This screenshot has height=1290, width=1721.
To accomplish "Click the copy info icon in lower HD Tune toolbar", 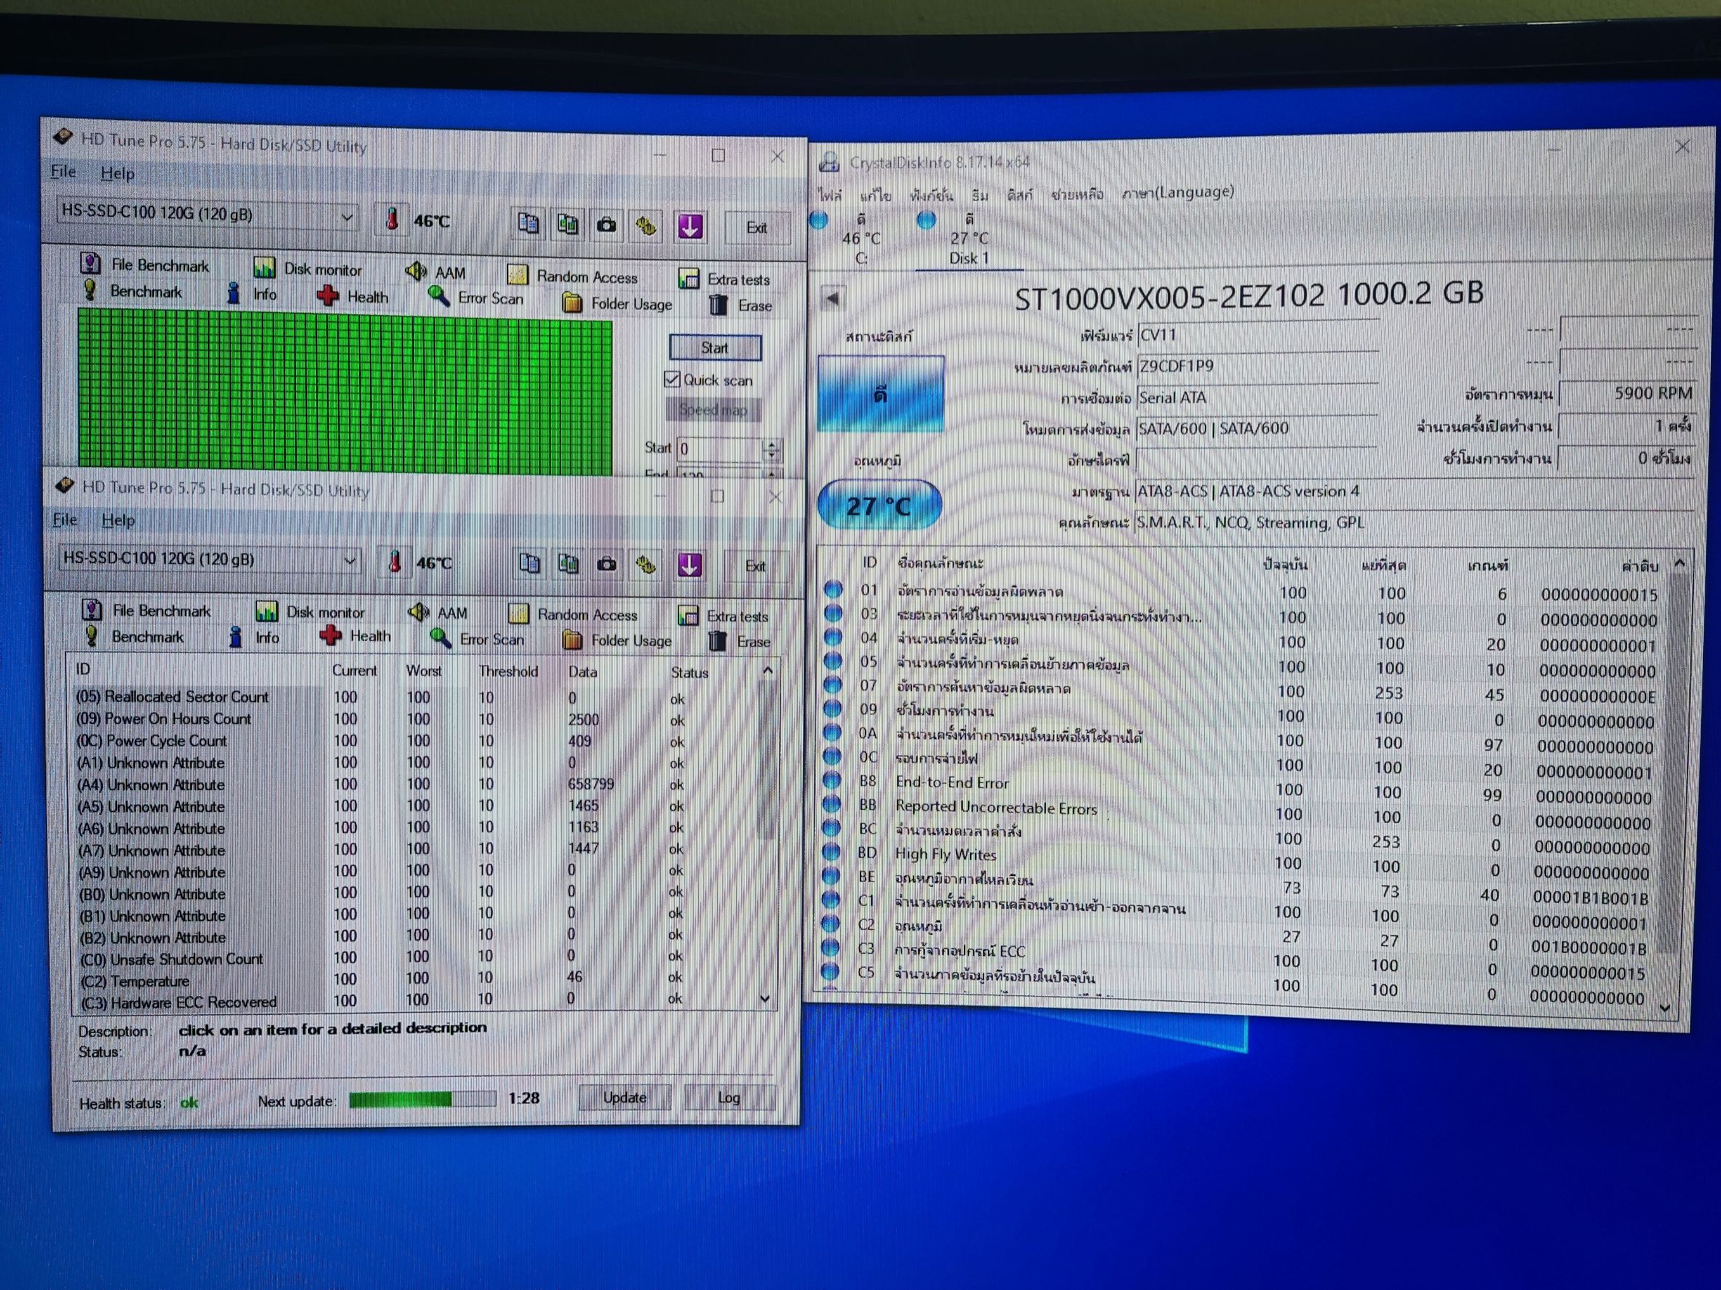I will click(x=529, y=564).
